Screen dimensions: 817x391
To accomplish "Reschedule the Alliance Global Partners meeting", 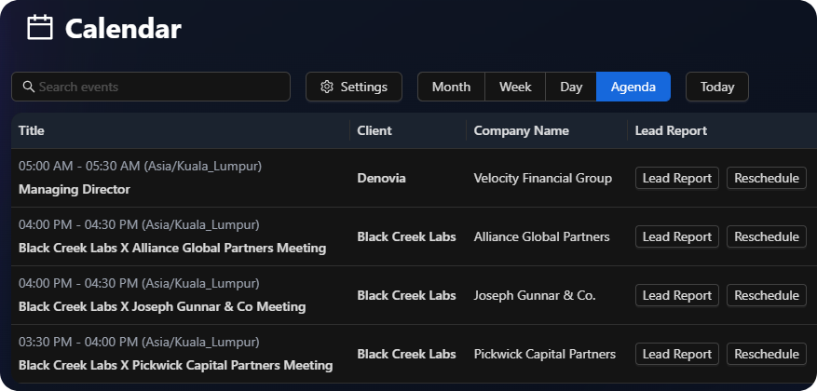I will [767, 236].
